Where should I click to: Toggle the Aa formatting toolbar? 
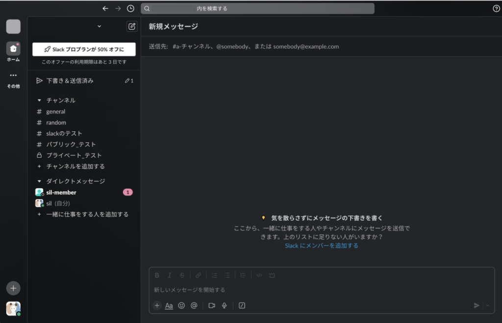(x=169, y=305)
